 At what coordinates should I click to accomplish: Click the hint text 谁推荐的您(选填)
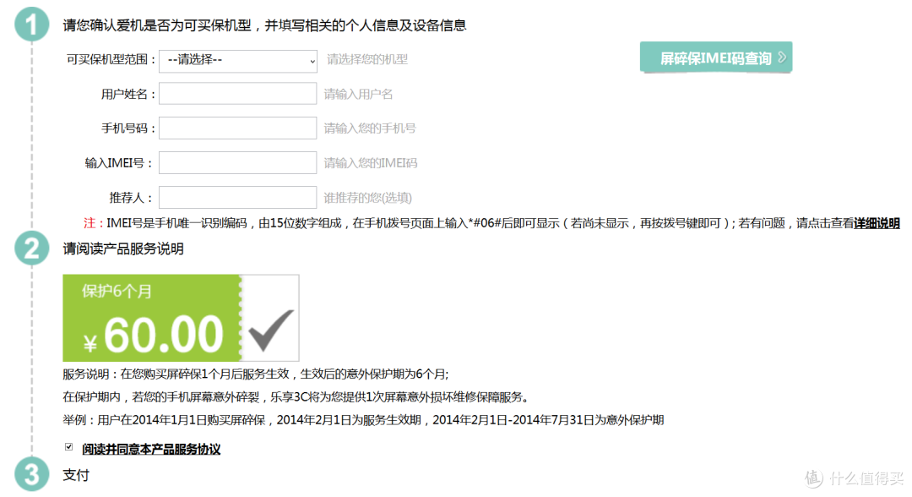coord(367,198)
